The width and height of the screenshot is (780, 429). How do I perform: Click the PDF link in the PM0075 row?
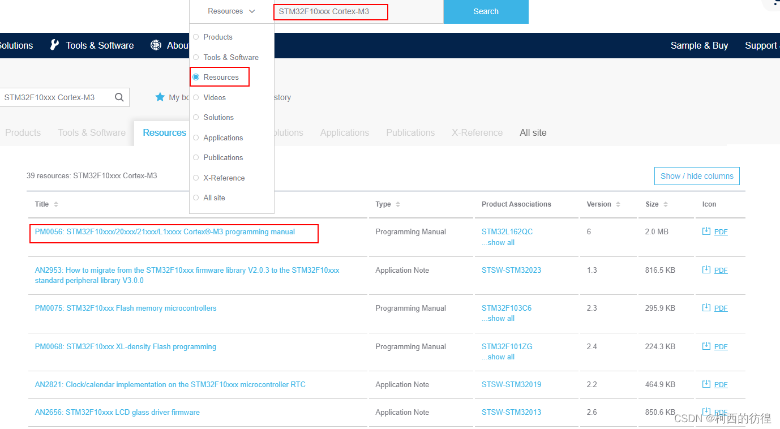click(x=721, y=308)
